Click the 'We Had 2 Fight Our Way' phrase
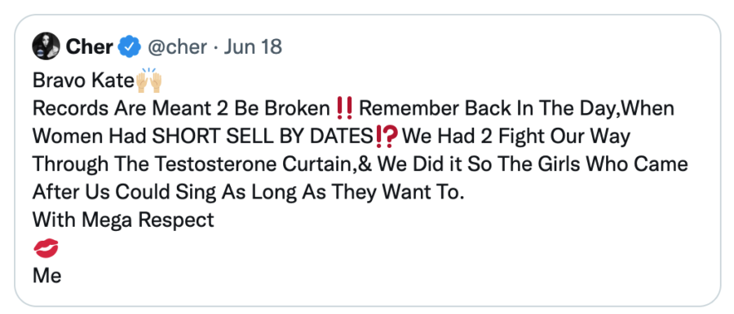This screenshot has width=734, height=314. pos(516,137)
